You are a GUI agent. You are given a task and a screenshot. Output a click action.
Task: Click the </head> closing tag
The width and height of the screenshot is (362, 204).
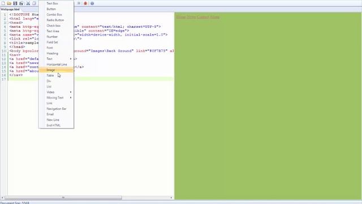[17, 47]
